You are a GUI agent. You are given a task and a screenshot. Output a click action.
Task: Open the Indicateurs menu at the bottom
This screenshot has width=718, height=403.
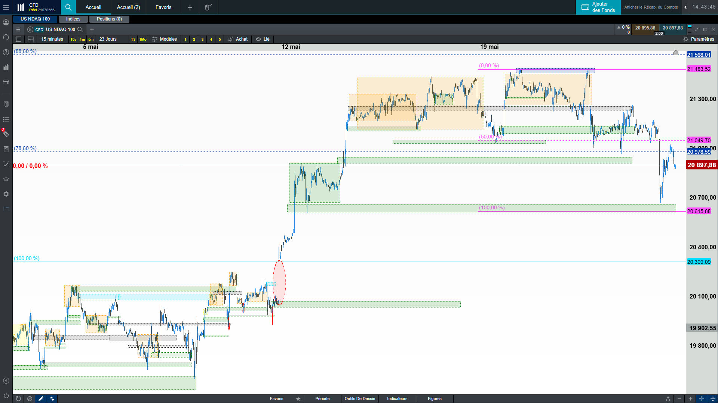(x=397, y=399)
